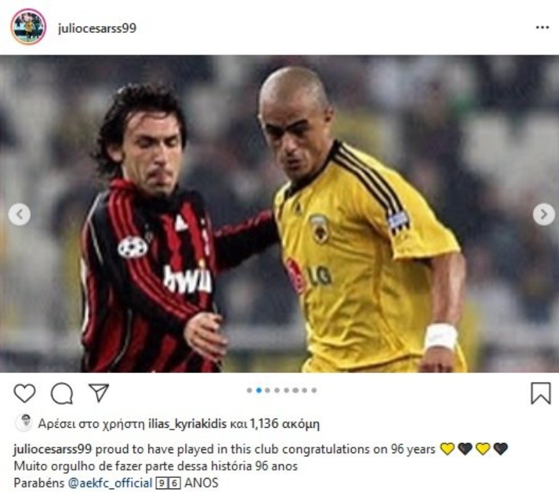Image resolution: width=559 pixels, height=496 pixels.
Task: Share the post via paper plane icon
Action: 99,393
